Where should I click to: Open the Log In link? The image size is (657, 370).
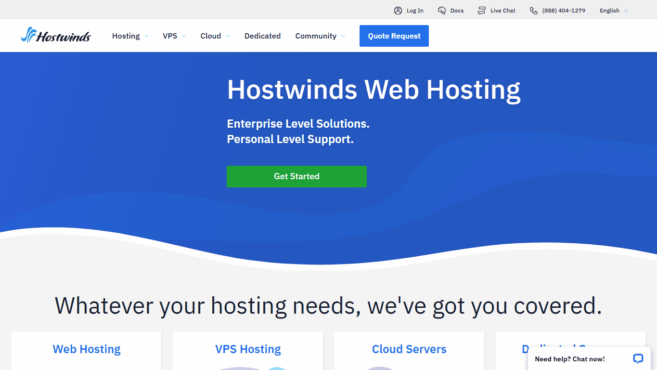tap(415, 11)
